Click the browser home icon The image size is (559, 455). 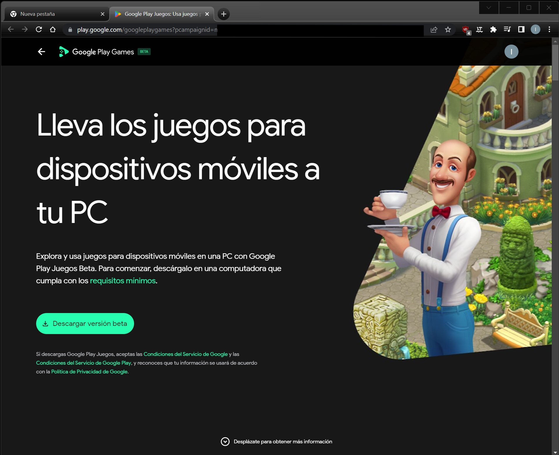coord(53,29)
